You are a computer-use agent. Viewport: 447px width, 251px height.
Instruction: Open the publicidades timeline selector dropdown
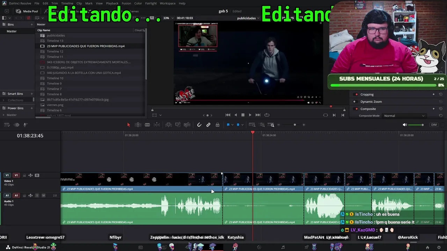coord(248,18)
